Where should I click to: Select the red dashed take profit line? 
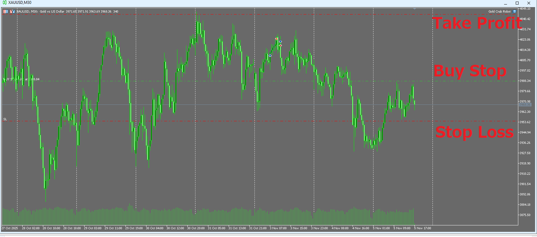point(226,15)
